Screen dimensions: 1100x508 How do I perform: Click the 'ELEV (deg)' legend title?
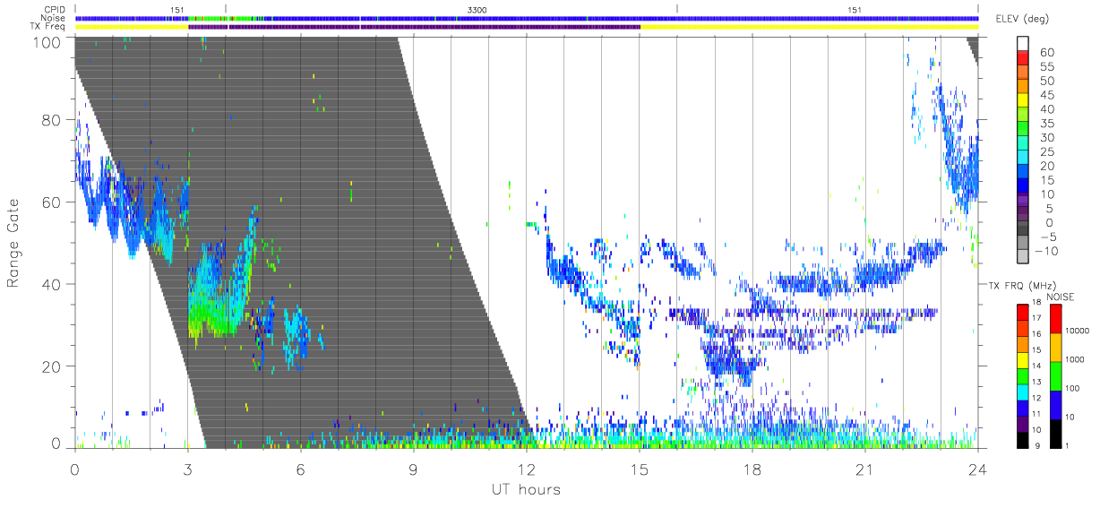[1021, 19]
